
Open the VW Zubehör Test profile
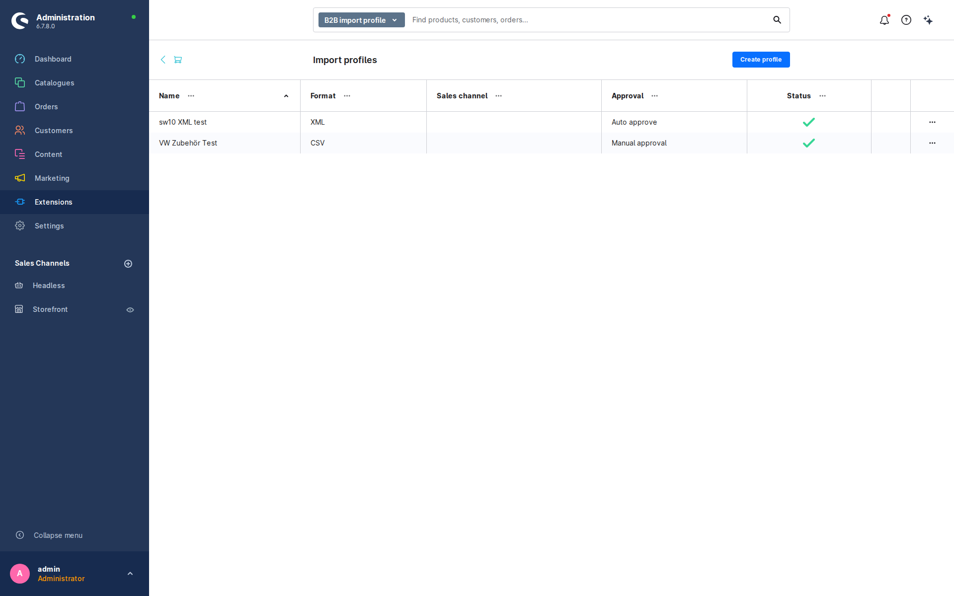click(188, 143)
